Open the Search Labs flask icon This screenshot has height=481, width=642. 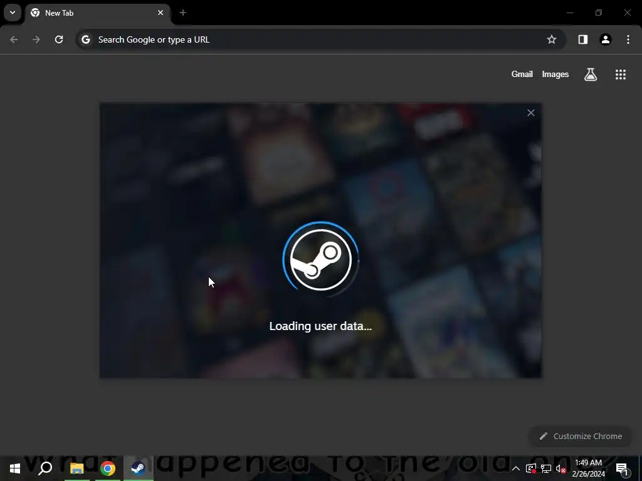pos(591,75)
